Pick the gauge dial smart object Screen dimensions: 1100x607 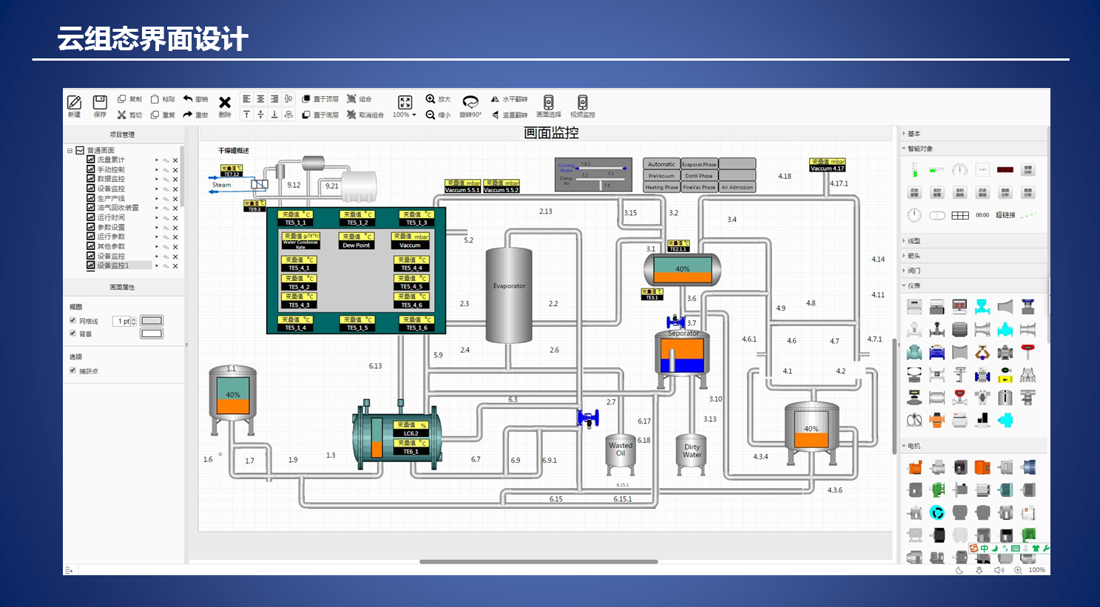tap(959, 169)
